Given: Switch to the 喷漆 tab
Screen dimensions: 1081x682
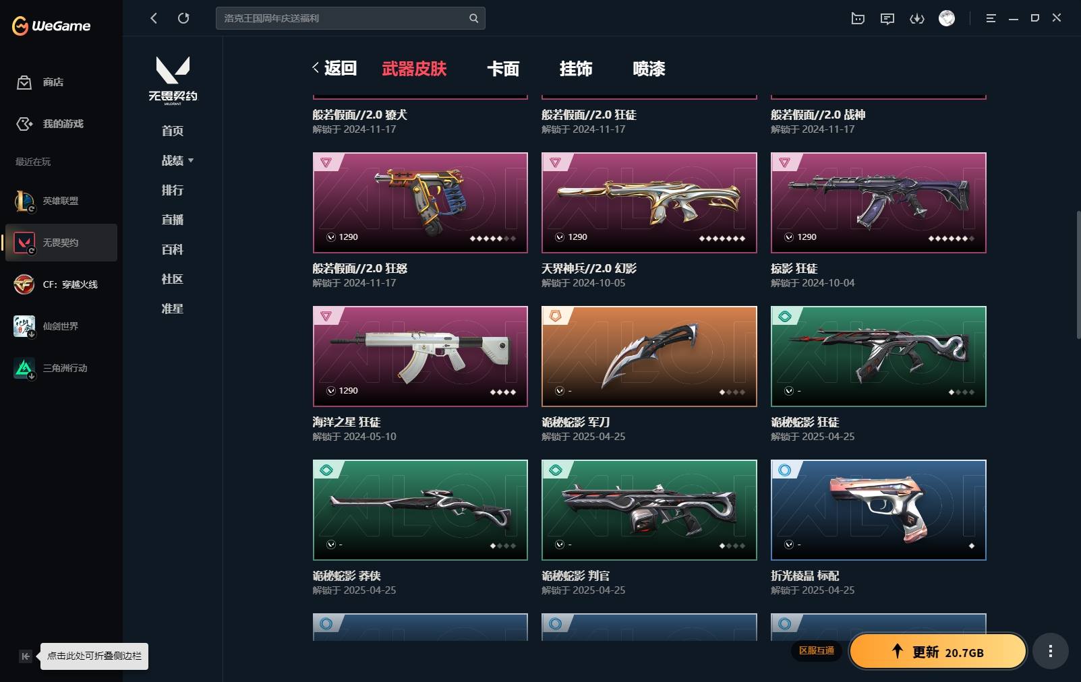Looking at the screenshot, I should [x=649, y=69].
